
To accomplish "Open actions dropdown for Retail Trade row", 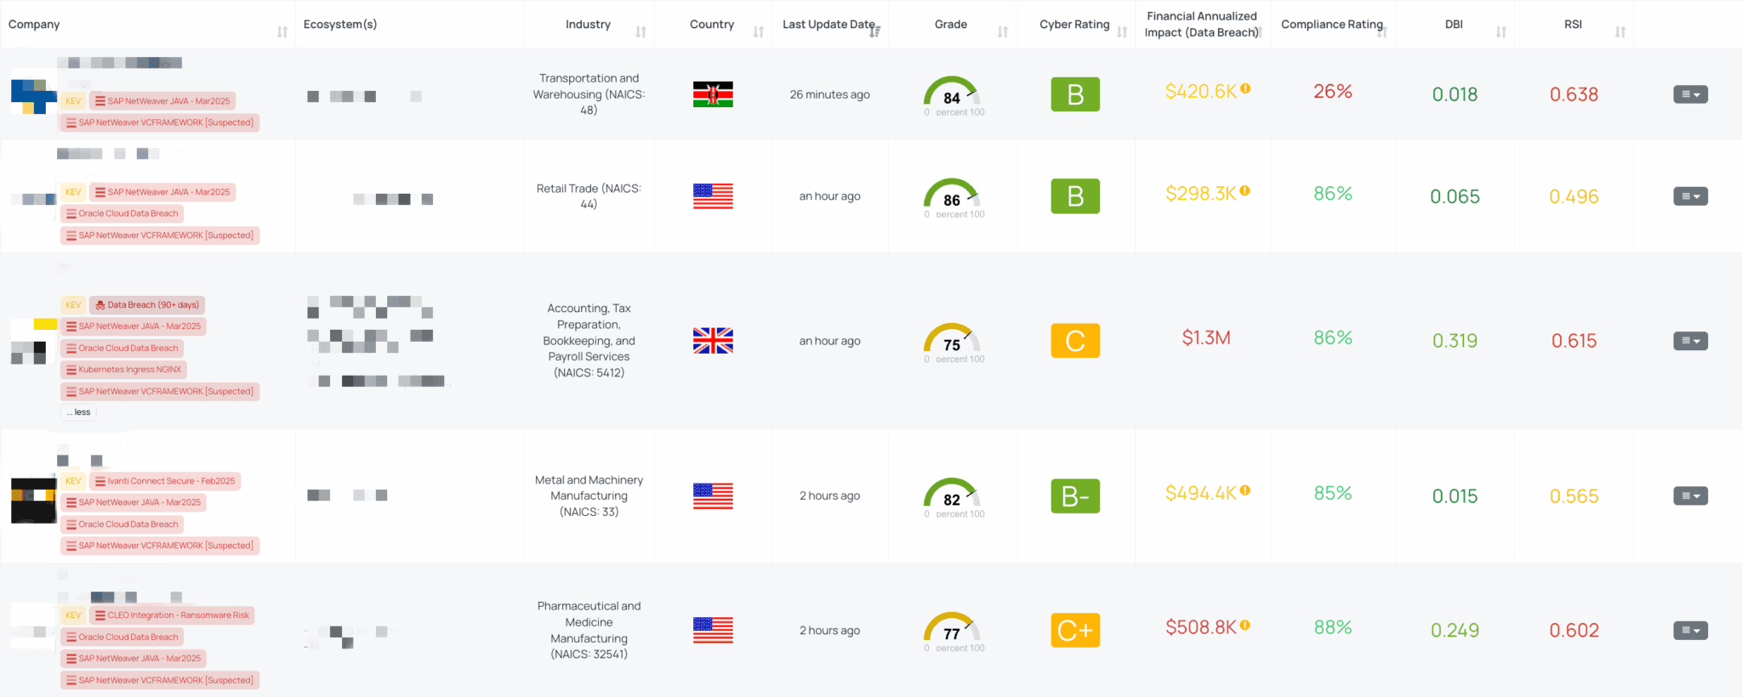I will [x=1690, y=196].
